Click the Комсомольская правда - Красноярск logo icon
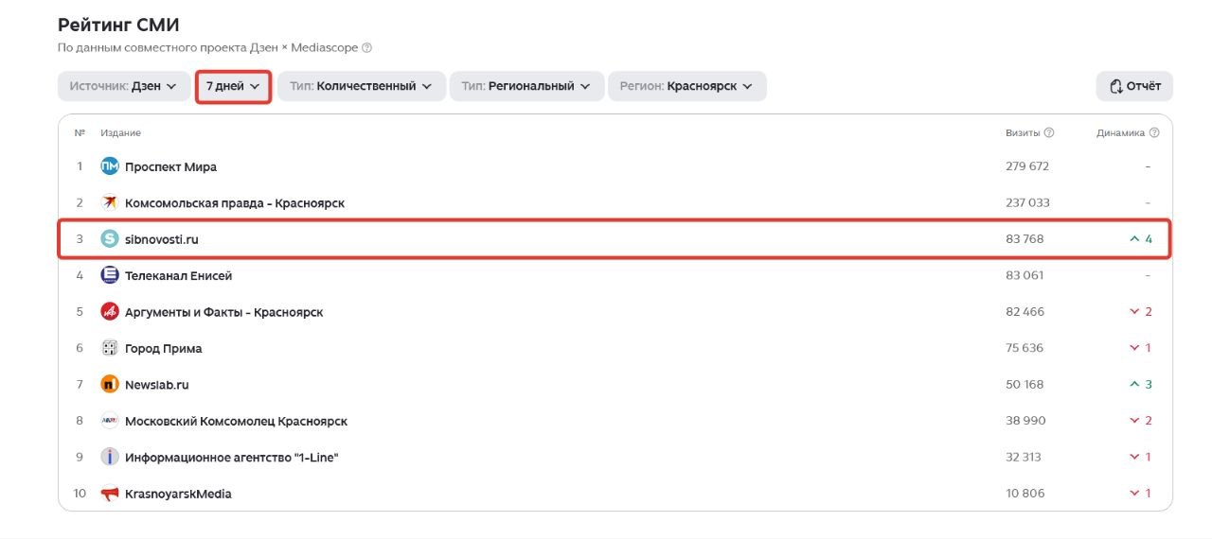 (110, 202)
